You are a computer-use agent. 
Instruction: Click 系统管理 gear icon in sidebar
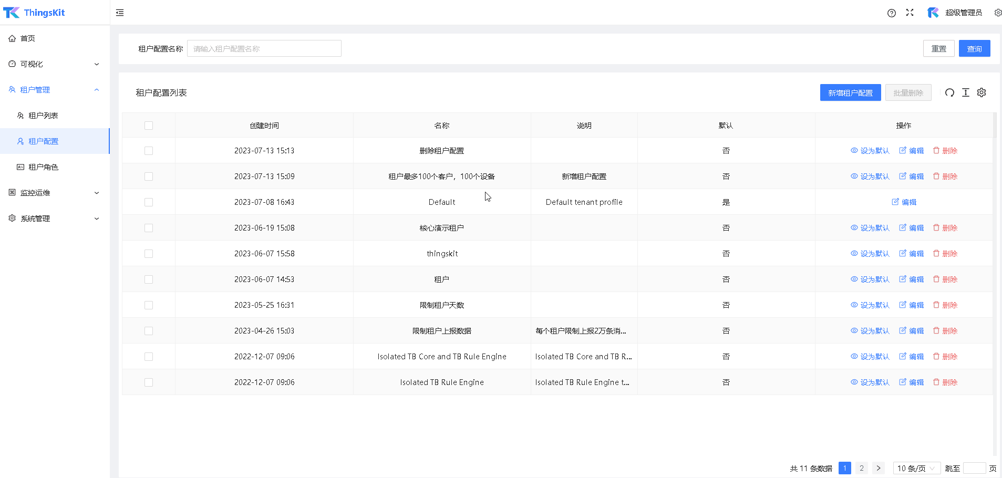[12, 218]
